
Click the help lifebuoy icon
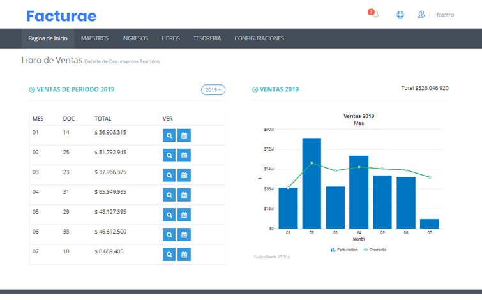[x=400, y=15]
